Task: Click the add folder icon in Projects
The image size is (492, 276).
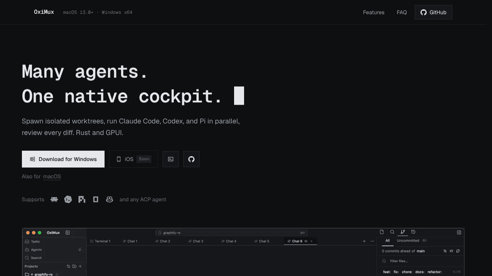Action: (x=74, y=266)
